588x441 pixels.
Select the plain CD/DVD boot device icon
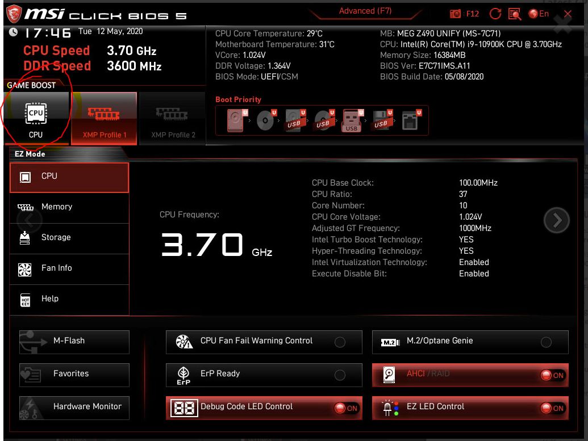[x=266, y=120]
